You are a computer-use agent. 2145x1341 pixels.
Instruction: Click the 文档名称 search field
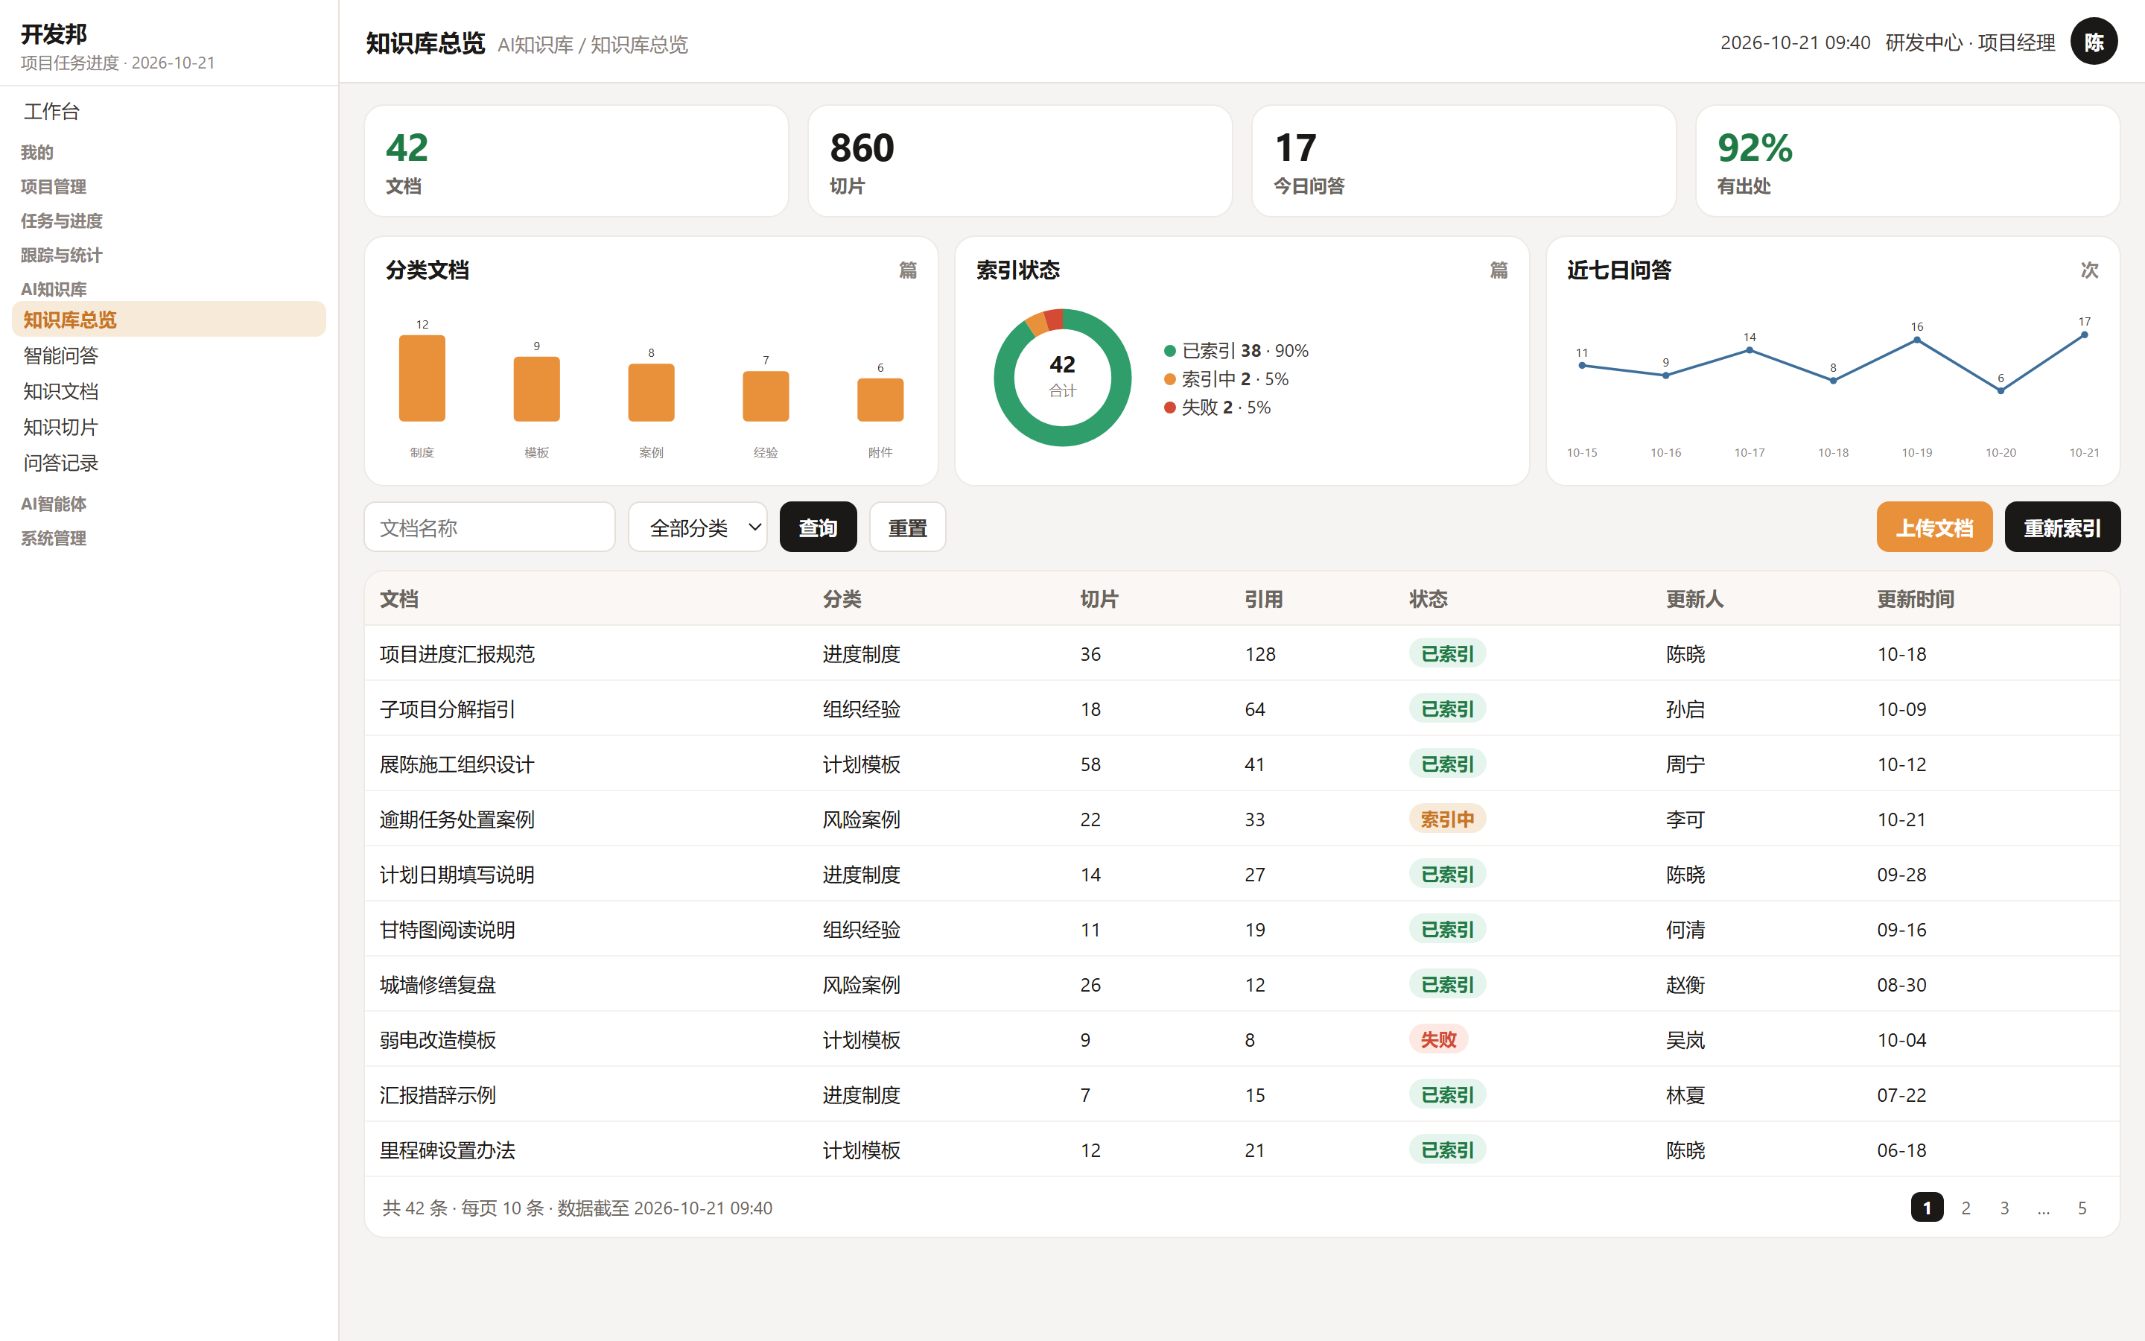(489, 527)
